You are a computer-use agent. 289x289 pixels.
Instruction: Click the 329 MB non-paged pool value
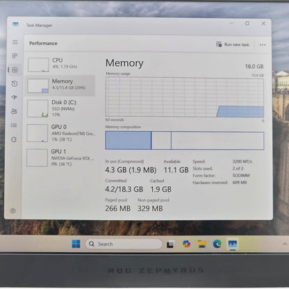(x=150, y=208)
